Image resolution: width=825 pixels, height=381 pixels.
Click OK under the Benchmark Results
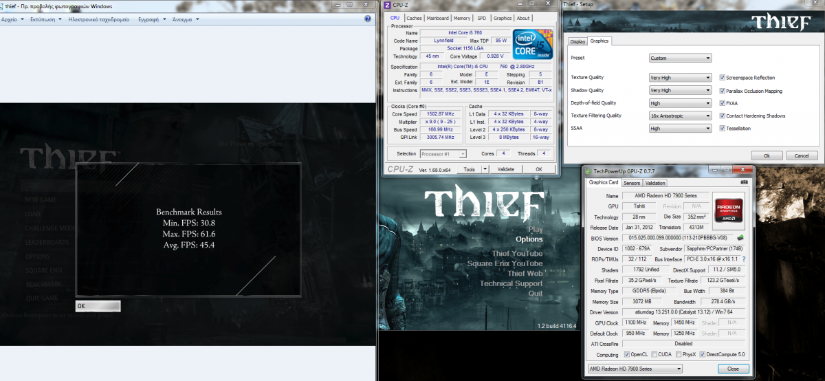click(x=98, y=305)
